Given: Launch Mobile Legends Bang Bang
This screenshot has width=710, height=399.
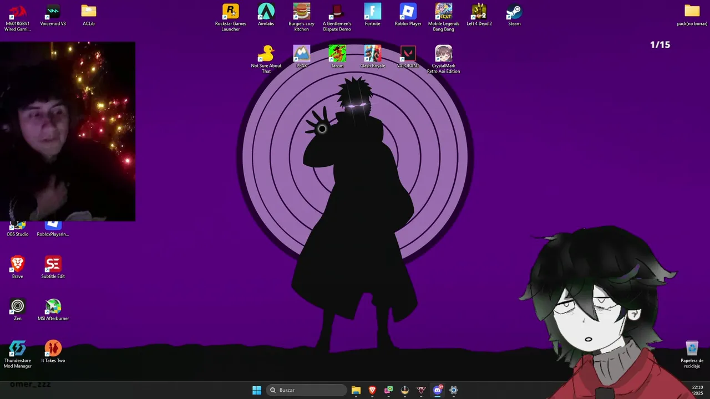Looking at the screenshot, I should pyautogui.click(x=444, y=17).
